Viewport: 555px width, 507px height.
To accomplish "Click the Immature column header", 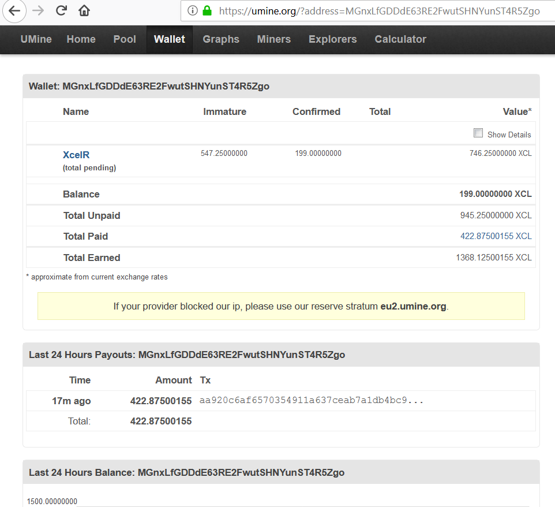I will coord(225,111).
